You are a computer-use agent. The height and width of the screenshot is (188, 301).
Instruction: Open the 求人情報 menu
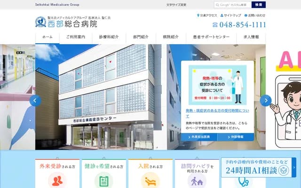(x=251, y=37)
